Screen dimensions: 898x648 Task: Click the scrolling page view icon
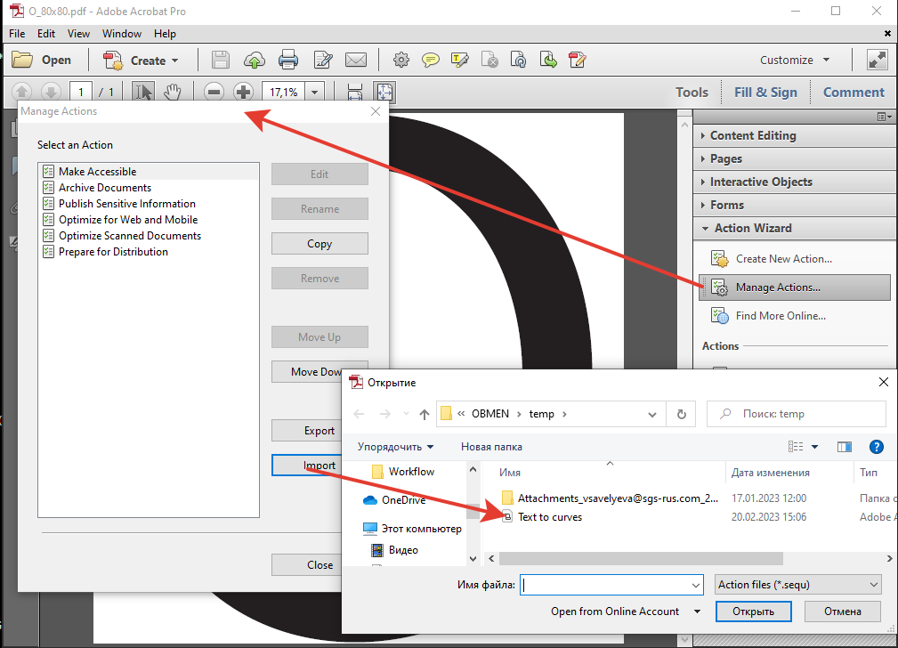(355, 92)
